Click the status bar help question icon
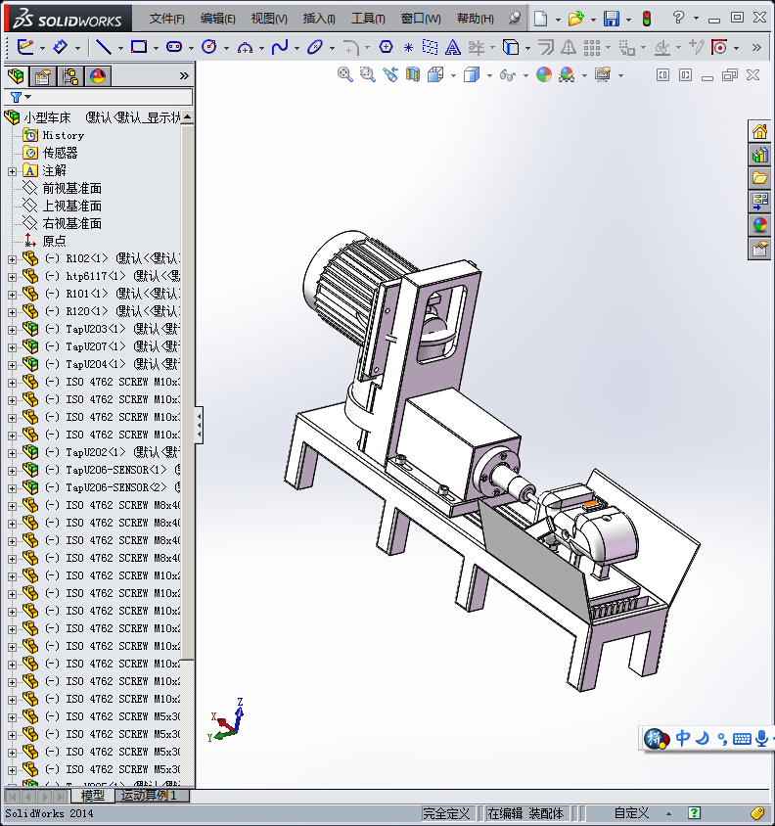 point(694,813)
